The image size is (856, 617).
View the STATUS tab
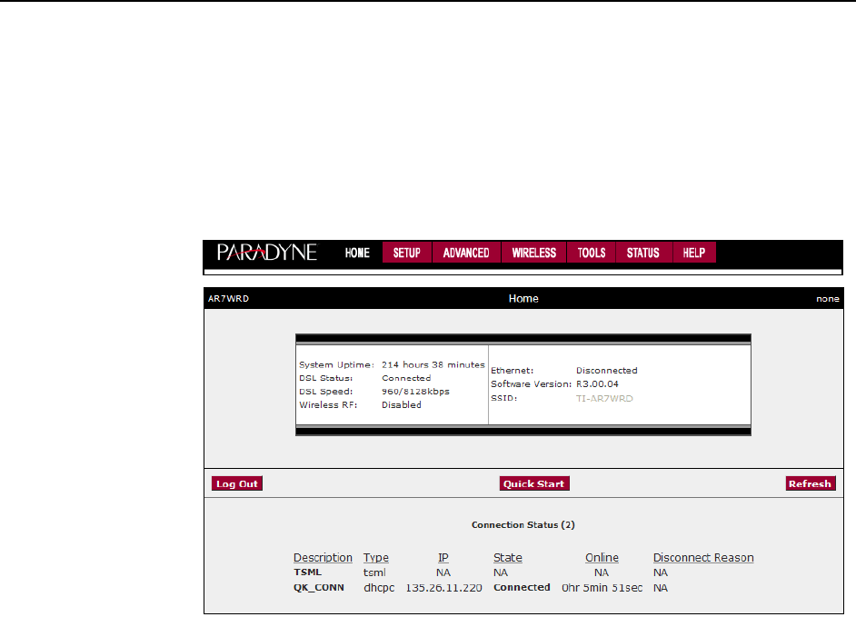(x=643, y=253)
